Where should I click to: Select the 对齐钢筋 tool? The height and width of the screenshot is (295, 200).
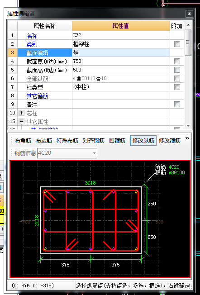click(94, 141)
